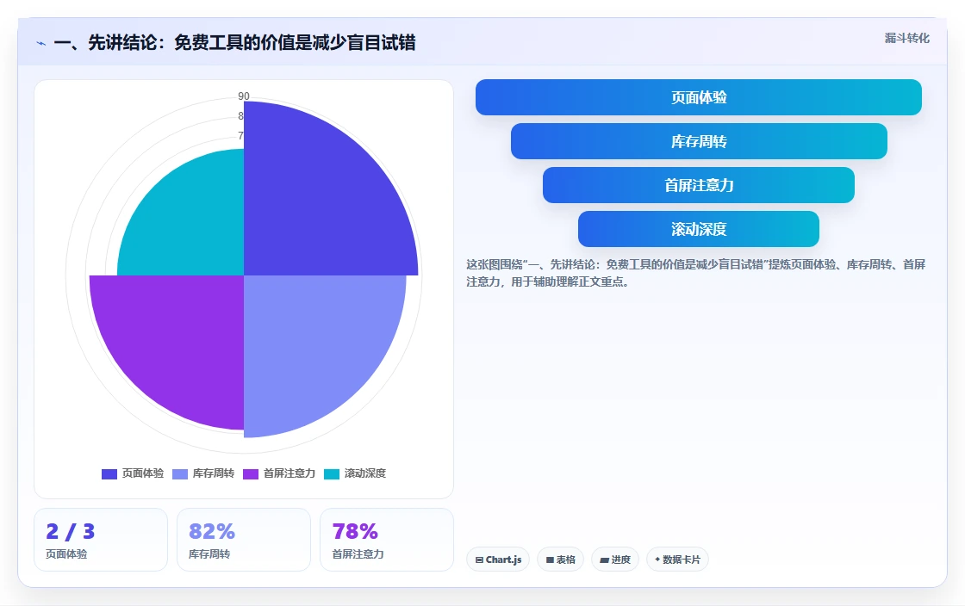This screenshot has height=606, width=965.
Task: Open the 82% 库存周转 stat card
Action: [244, 540]
